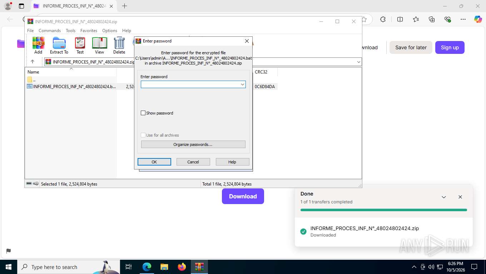Run the Test archive tool

tap(80, 45)
